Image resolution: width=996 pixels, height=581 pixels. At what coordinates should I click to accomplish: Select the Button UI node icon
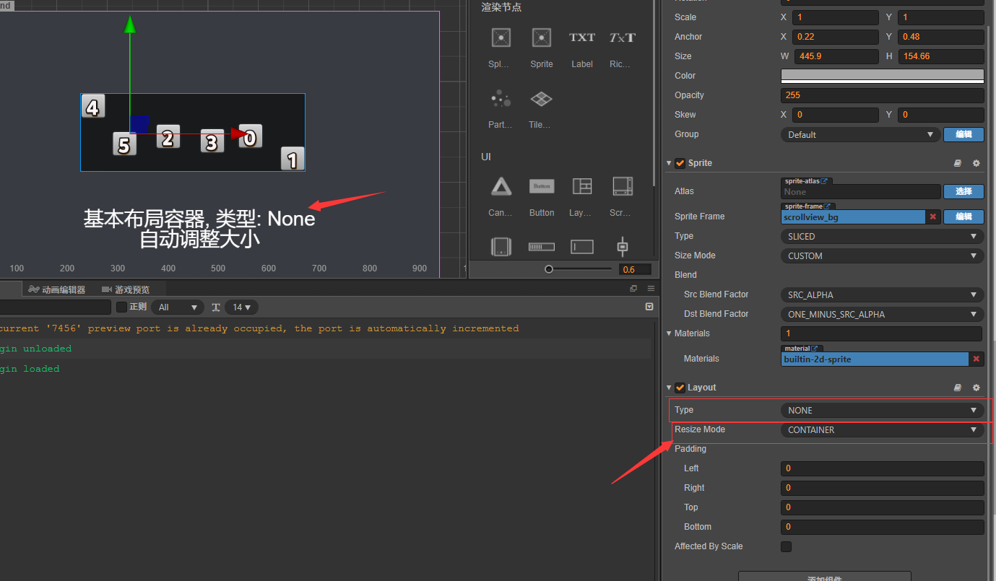(x=542, y=186)
